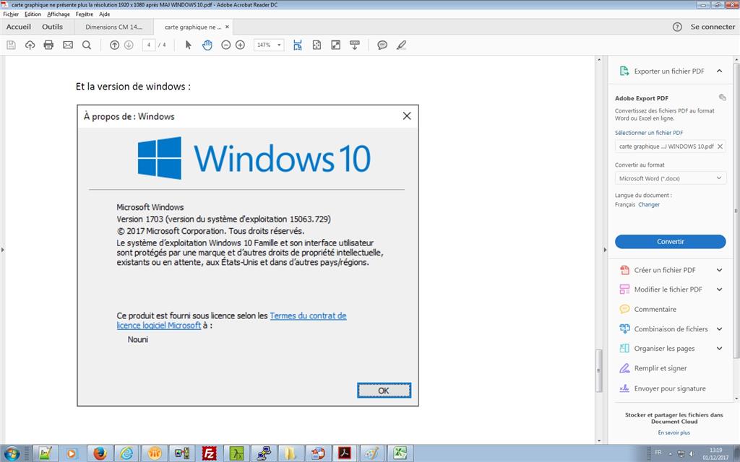Viewport: 740px width, 462px height.
Task: Open the Aide menu
Action: click(x=104, y=14)
